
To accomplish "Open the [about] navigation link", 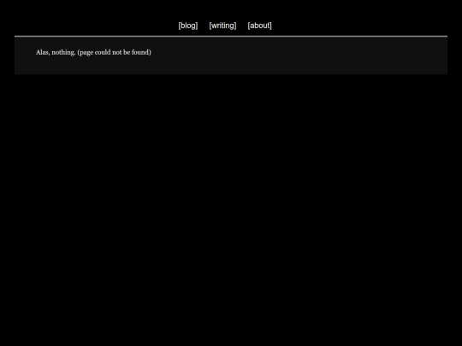I will (259, 26).
